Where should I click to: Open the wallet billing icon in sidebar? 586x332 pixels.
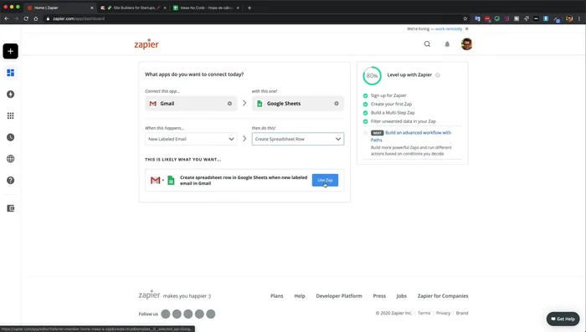click(x=10, y=208)
